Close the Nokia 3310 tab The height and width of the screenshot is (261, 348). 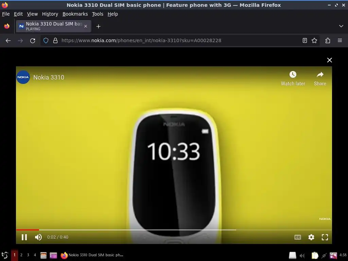[86, 26]
